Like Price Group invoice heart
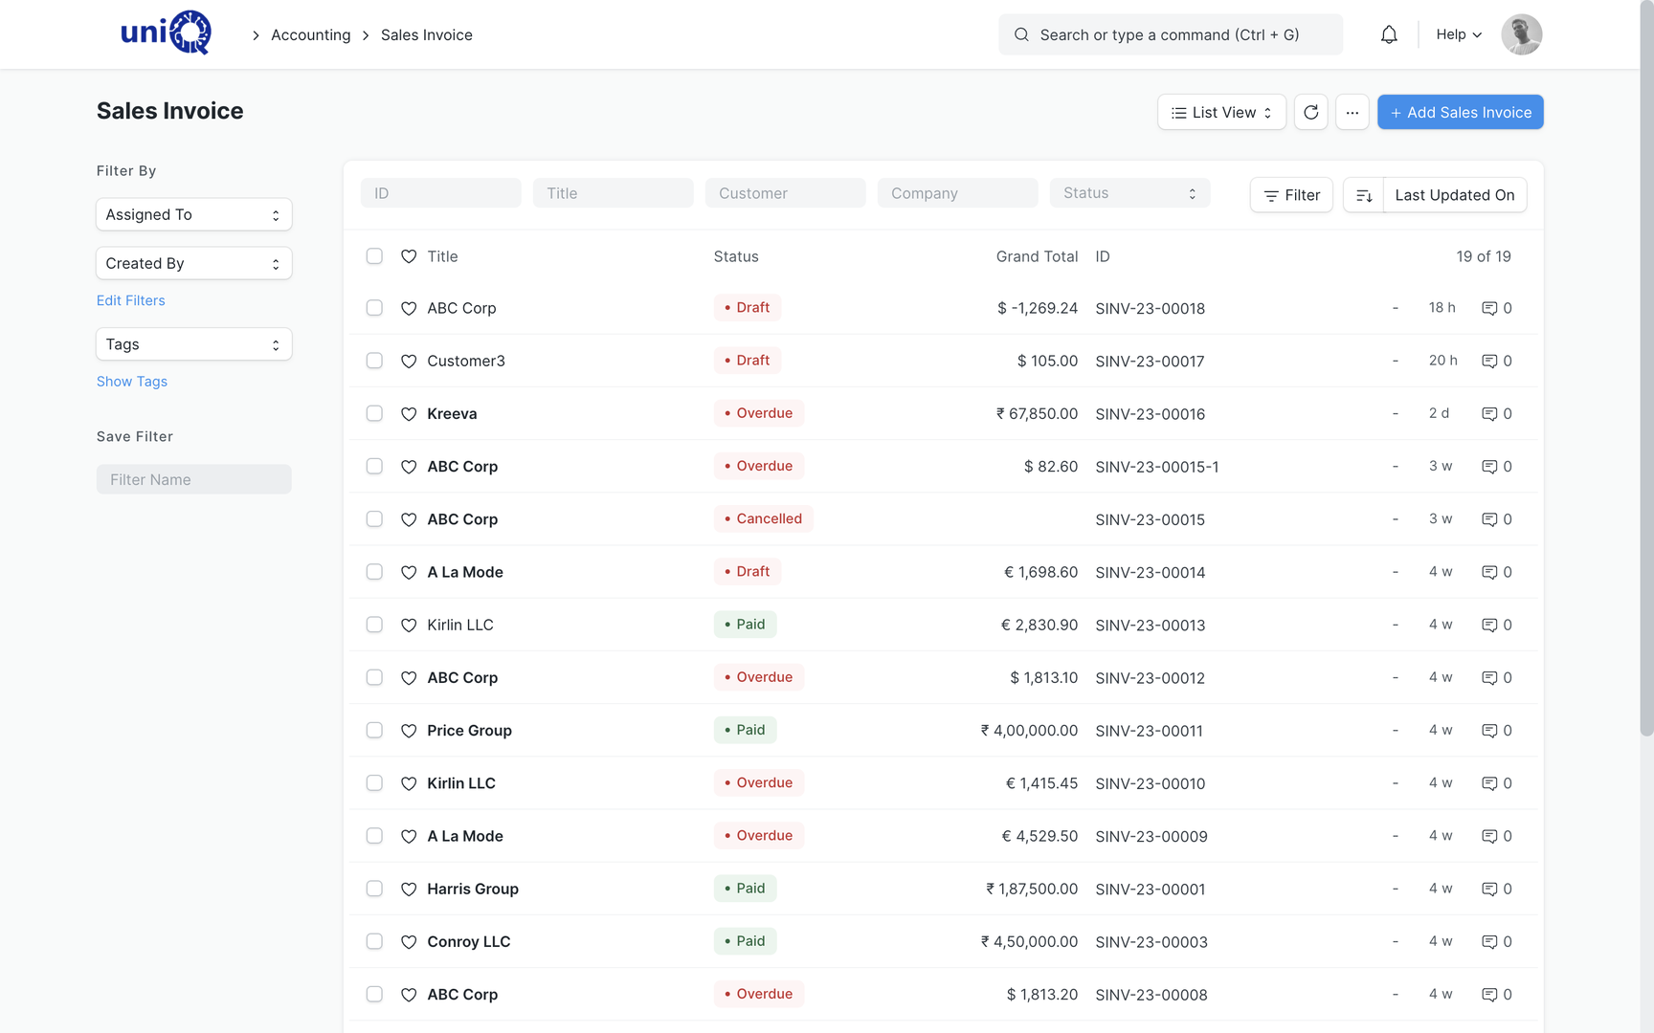Screen dimensions: 1654x1033 [x=409, y=730]
